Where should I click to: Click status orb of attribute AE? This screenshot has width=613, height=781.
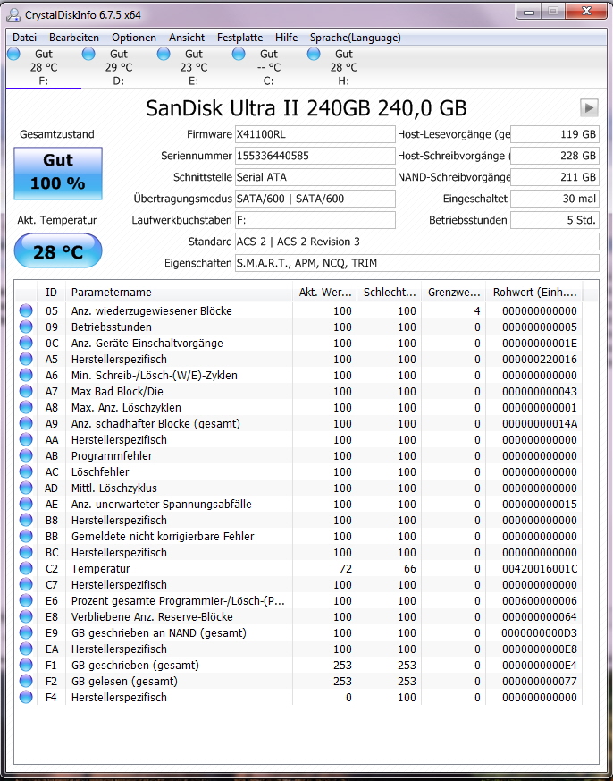[x=25, y=504]
